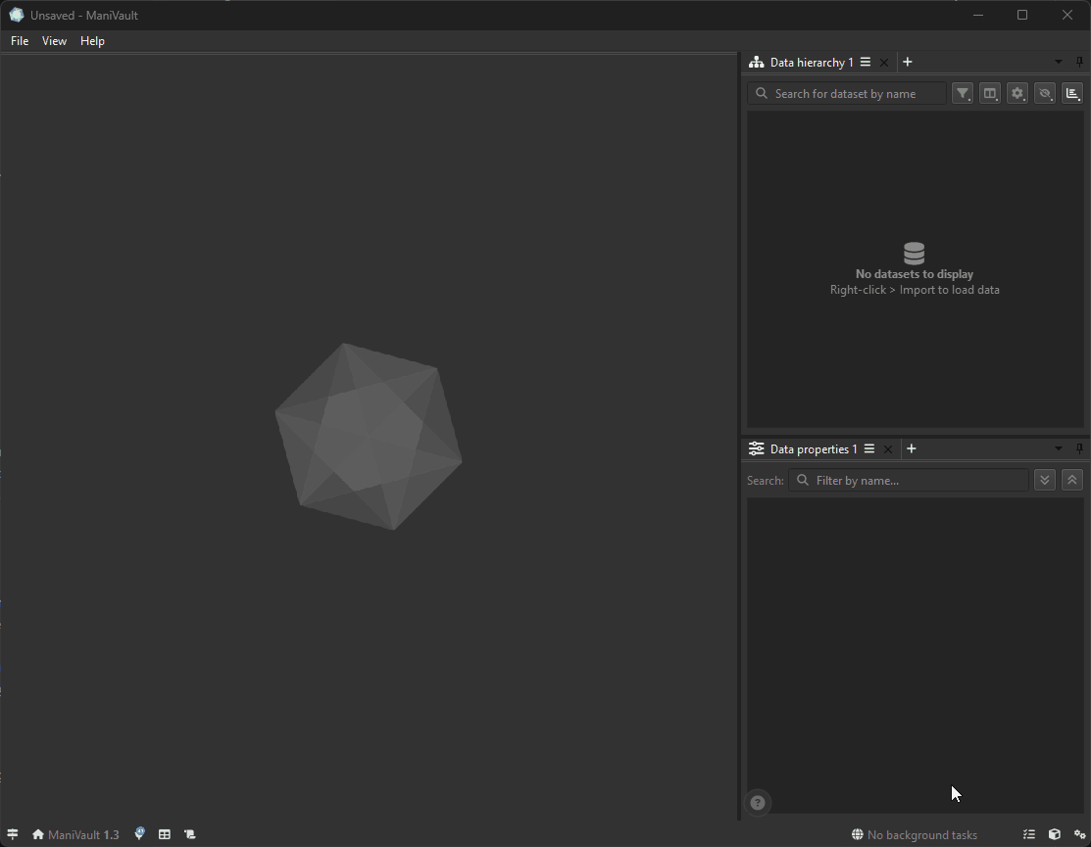Screen dimensions: 1091x847
Task: Toggle hidden datasets eye-slash option
Action: [x=1044, y=93]
